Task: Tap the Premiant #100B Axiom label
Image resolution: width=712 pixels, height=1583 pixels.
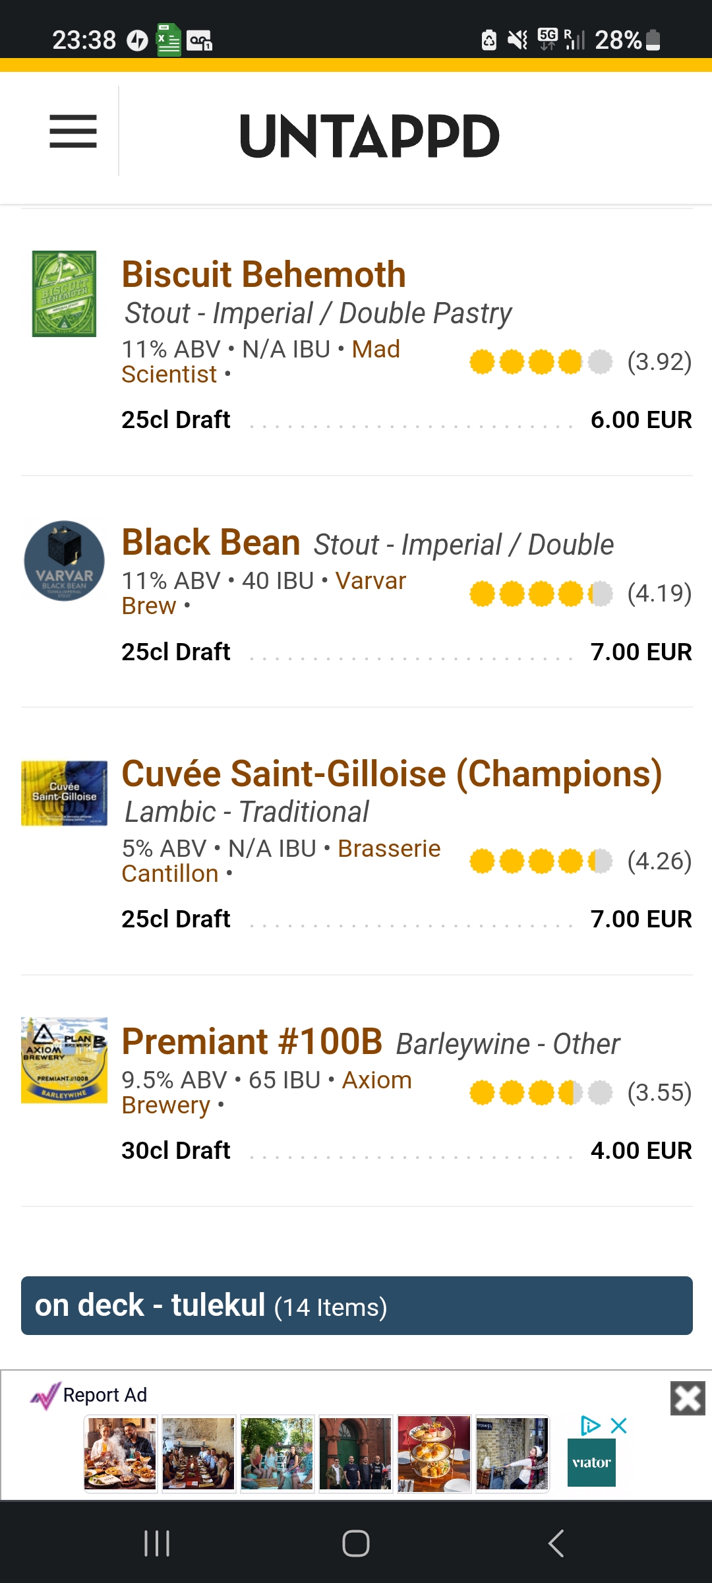Action: 64,1060
